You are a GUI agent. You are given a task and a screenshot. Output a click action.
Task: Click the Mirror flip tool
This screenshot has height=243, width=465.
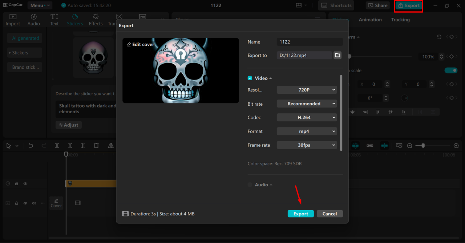[111, 146]
